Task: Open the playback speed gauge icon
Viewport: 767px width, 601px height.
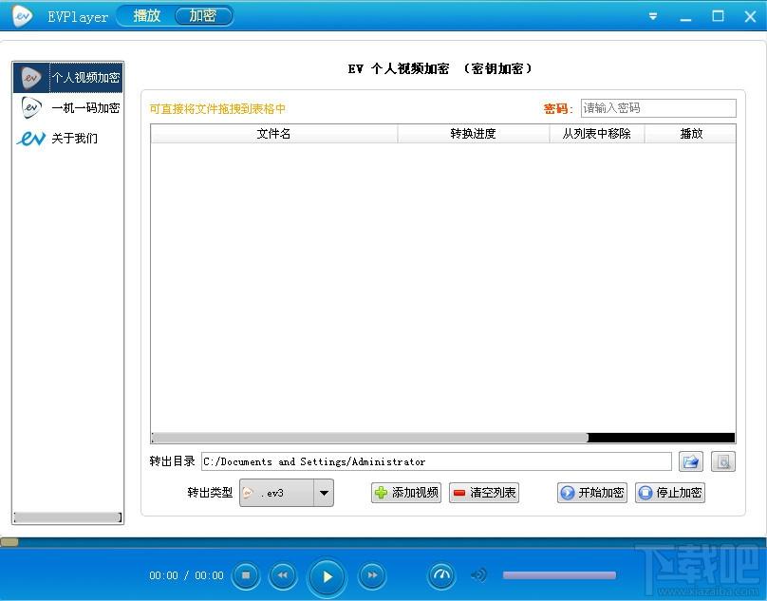Action: [441, 575]
